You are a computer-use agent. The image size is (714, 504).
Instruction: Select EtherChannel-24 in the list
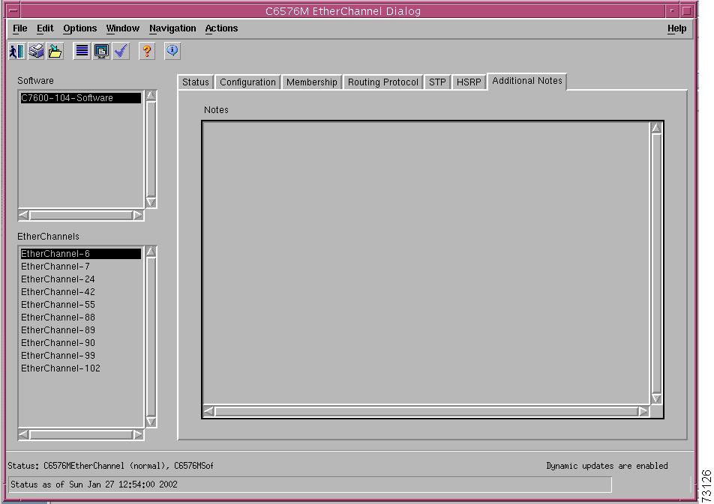pyautogui.click(x=80, y=279)
